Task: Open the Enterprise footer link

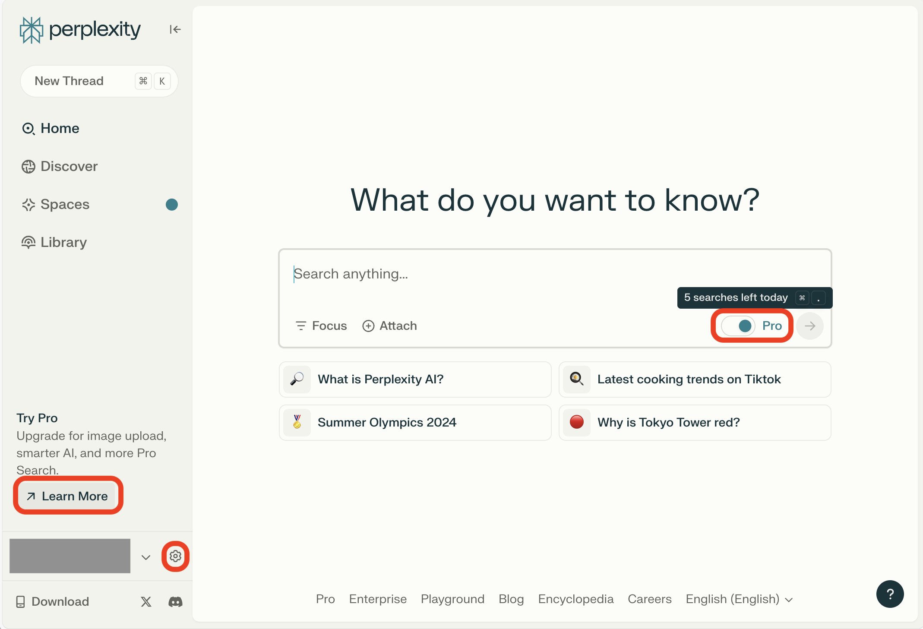Action: (x=378, y=599)
